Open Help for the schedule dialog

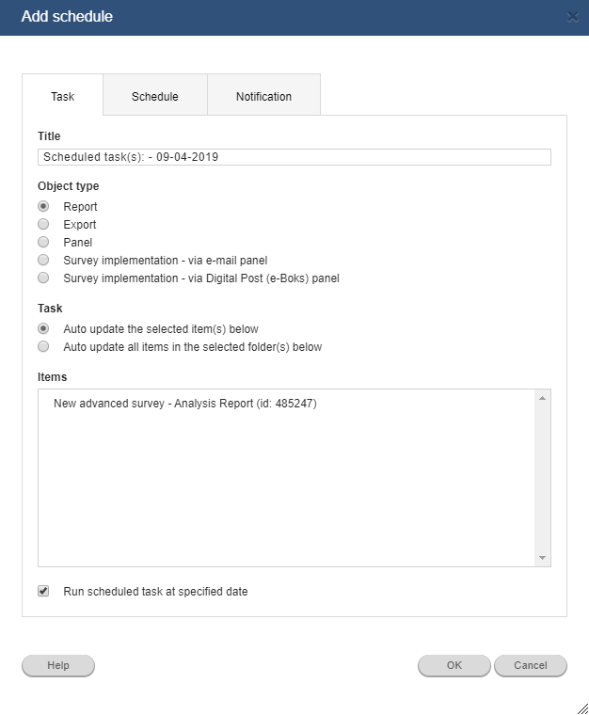(x=58, y=666)
